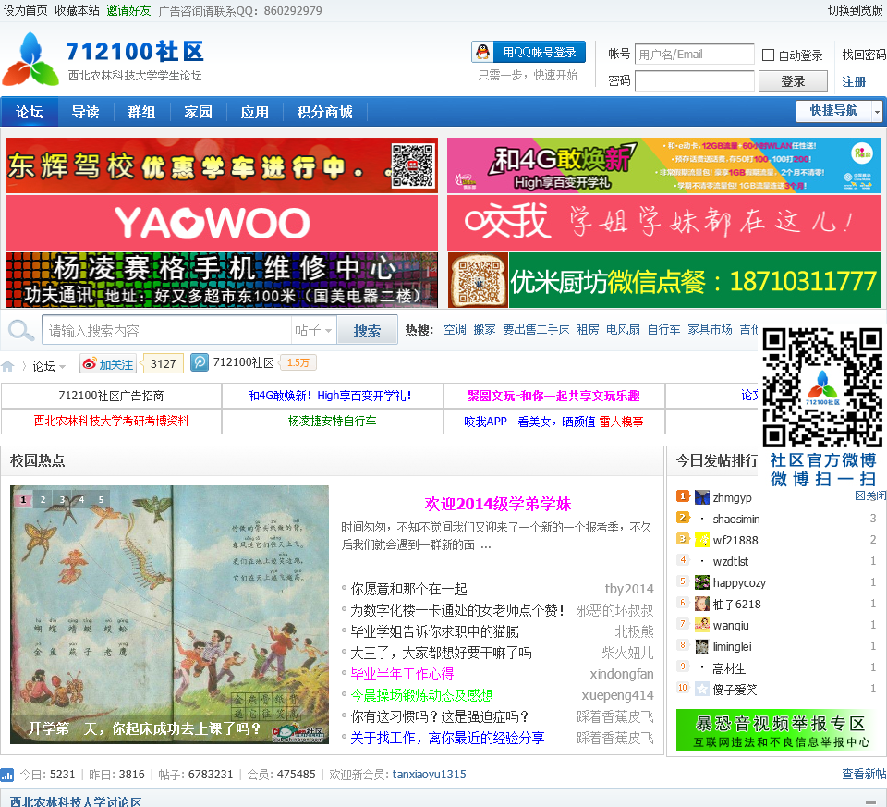Focus the 密码 input field
Viewport: 887px width, 807px height.
694,81
